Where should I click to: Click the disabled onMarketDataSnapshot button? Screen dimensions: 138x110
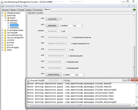coord(56,50)
